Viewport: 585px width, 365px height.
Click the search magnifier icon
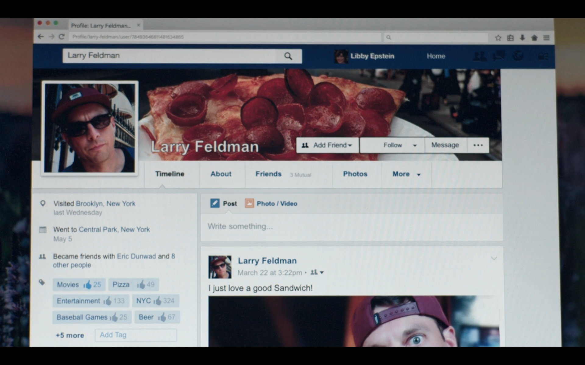tap(288, 56)
